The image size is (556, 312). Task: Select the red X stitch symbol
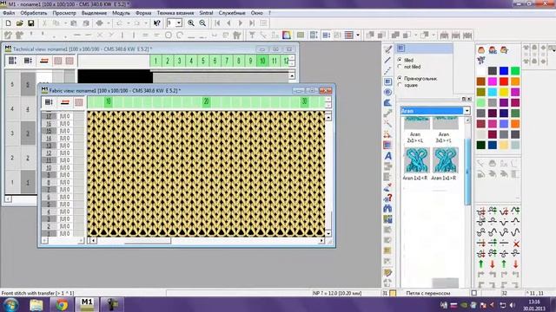pyautogui.click(x=516, y=244)
